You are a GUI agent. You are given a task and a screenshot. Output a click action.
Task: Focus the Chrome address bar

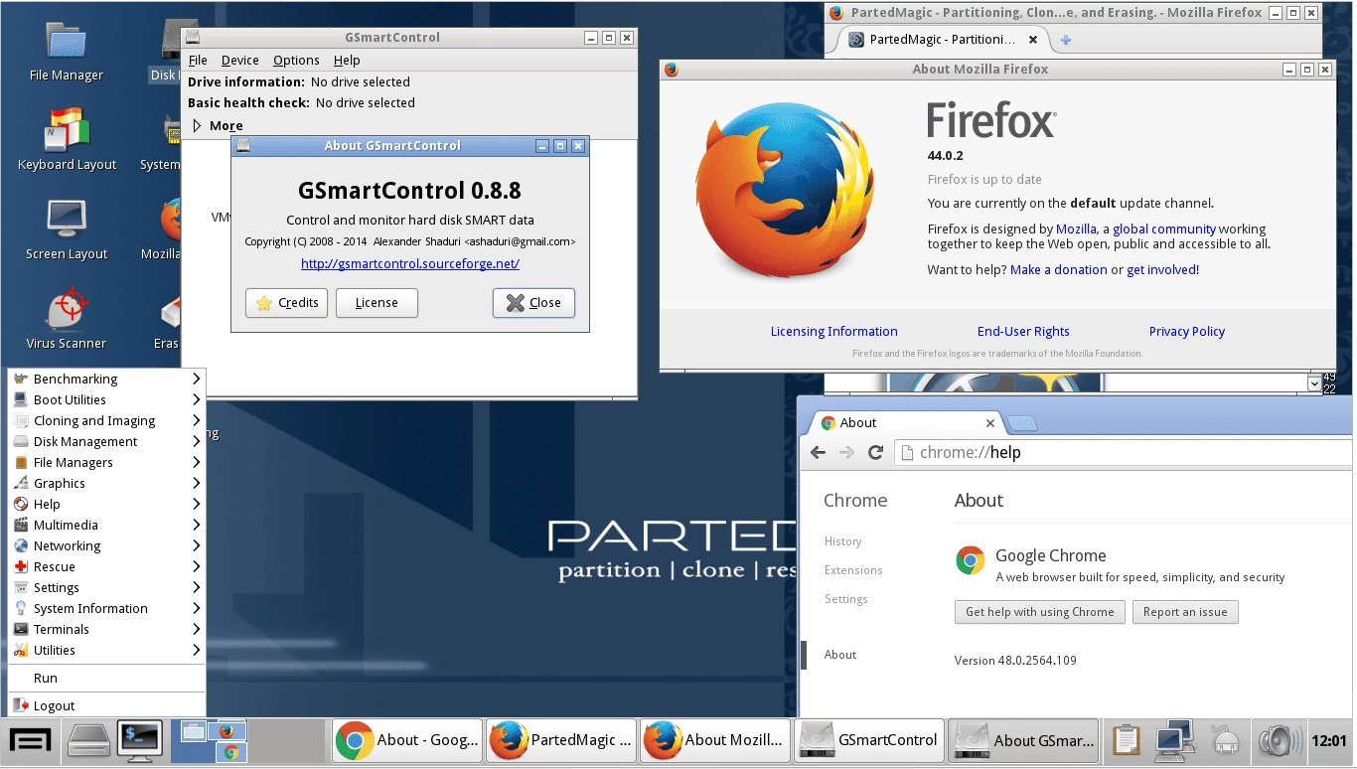pos(1123,452)
